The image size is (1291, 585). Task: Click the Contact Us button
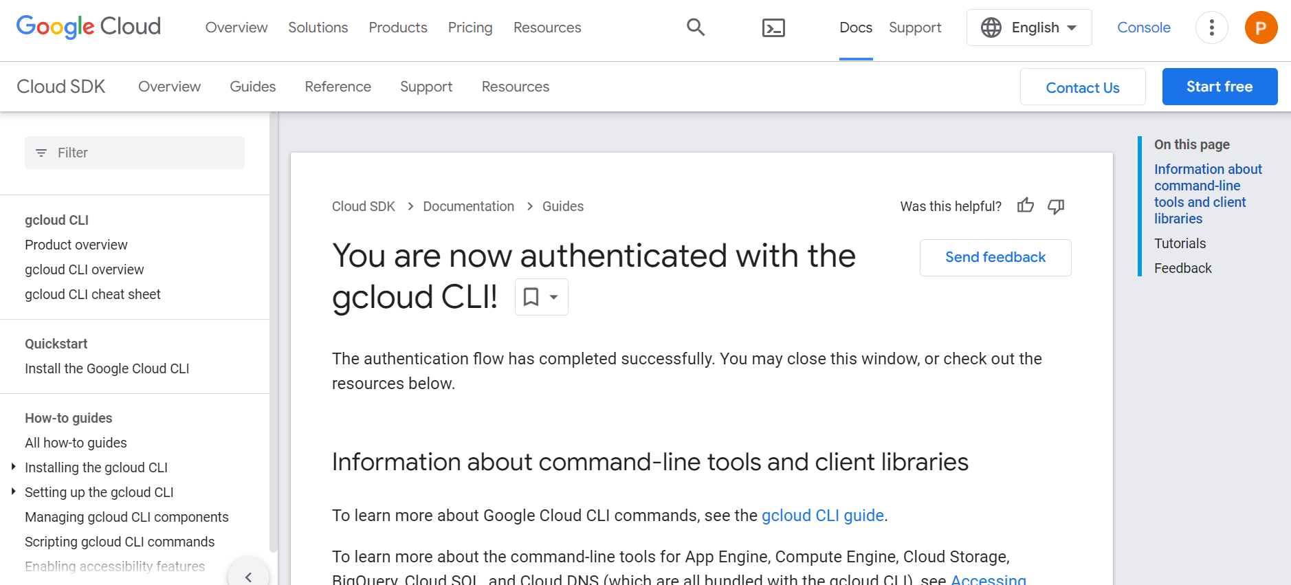pyautogui.click(x=1083, y=87)
